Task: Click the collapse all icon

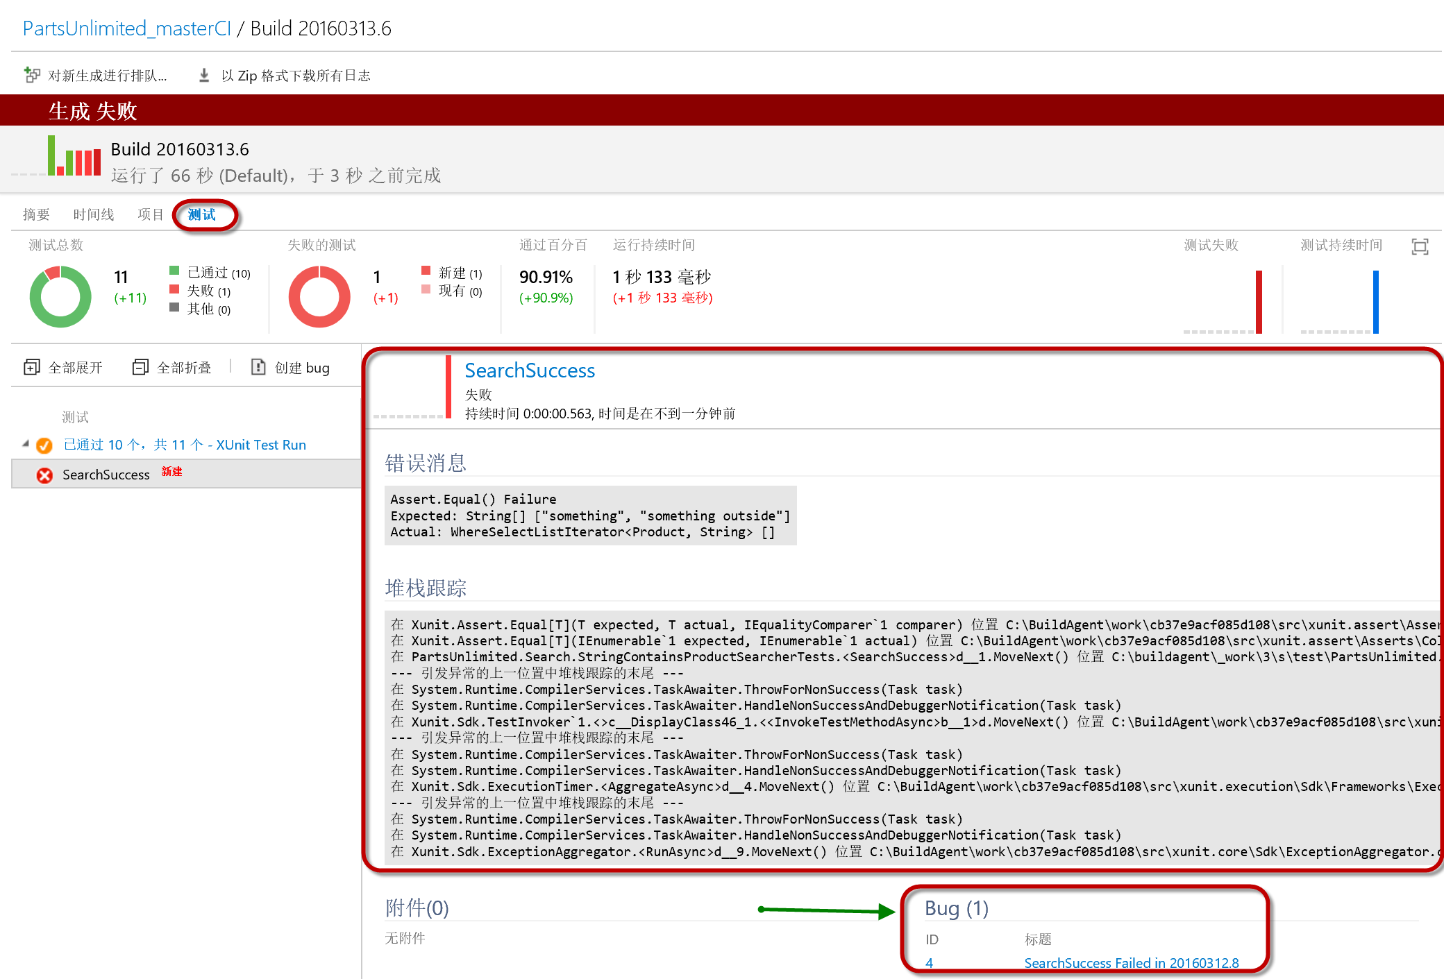Action: click(140, 367)
